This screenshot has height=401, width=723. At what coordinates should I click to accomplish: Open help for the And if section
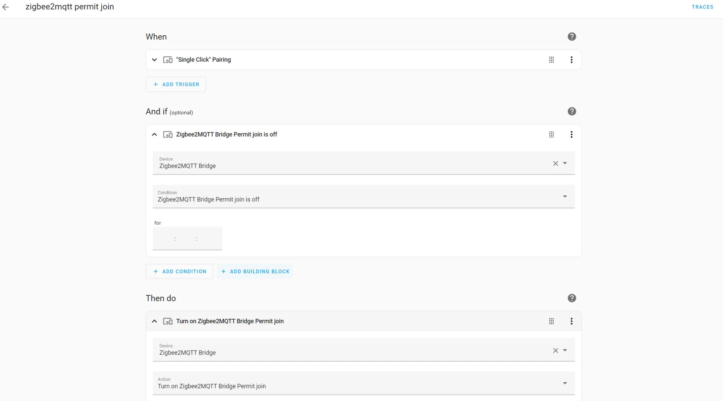tap(572, 111)
